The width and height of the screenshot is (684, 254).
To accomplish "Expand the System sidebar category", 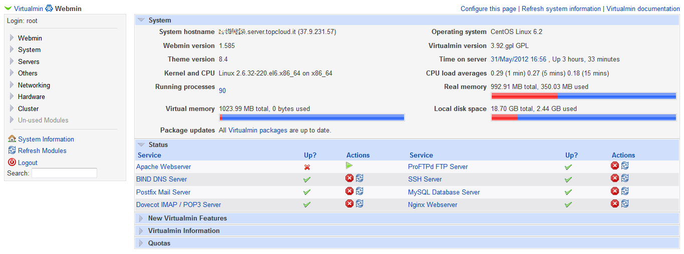I will [12, 49].
